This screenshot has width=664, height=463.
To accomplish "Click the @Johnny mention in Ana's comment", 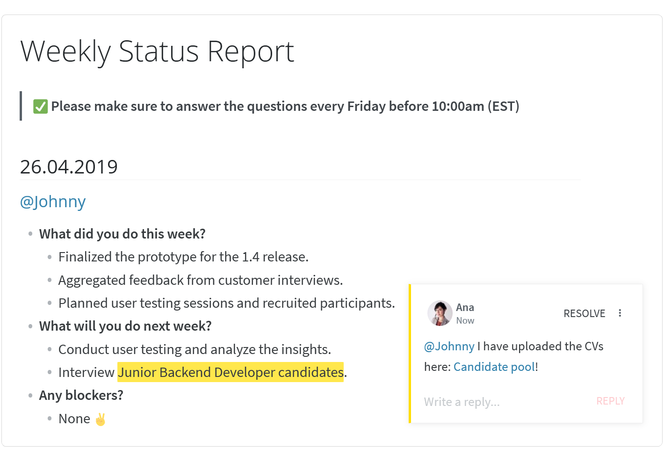I will point(449,346).
